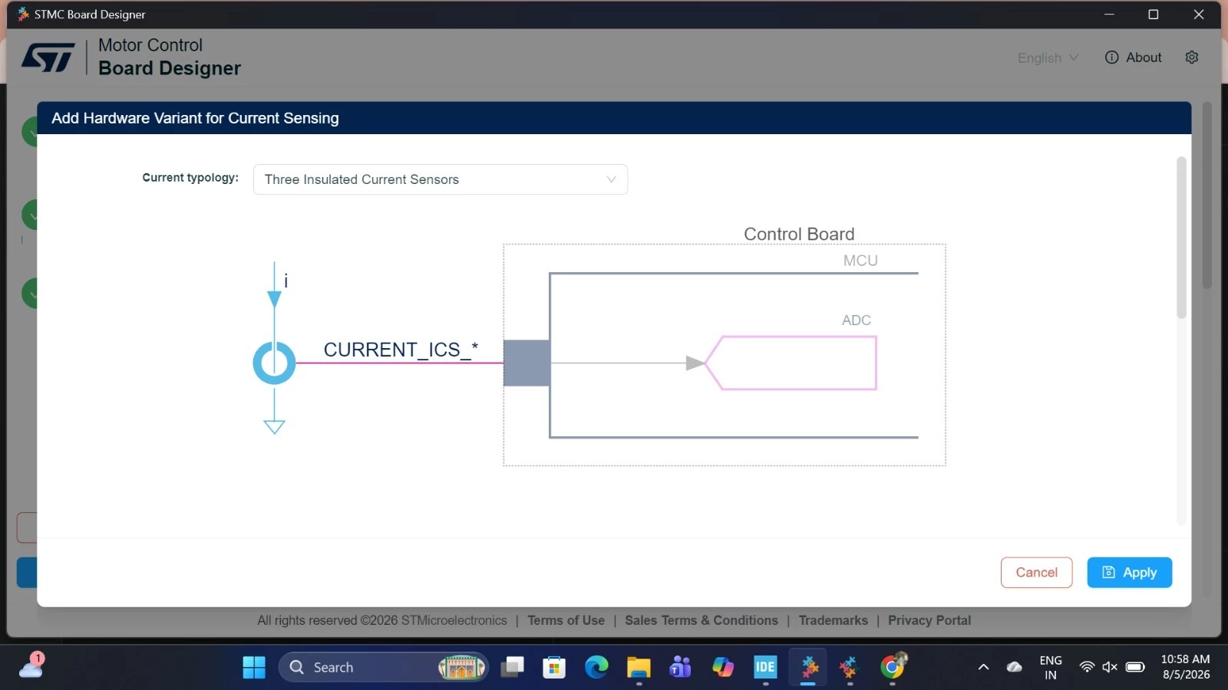Click the dialog title Add Hardware Variant
Viewport: 1228px width, 690px height.
tap(195, 118)
